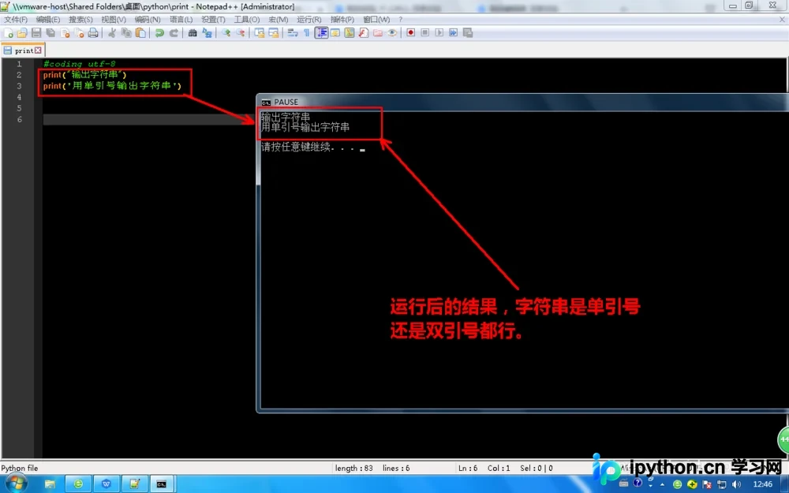Click the Close All documents icon
Viewport: 789px width, 493px height.
coord(79,32)
